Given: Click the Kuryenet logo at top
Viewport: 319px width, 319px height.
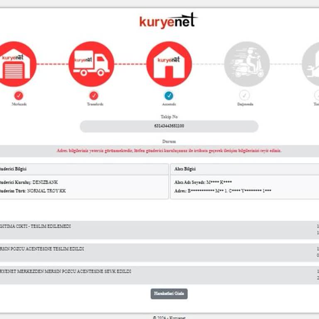Looking at the screenshot, I should 169,20.
